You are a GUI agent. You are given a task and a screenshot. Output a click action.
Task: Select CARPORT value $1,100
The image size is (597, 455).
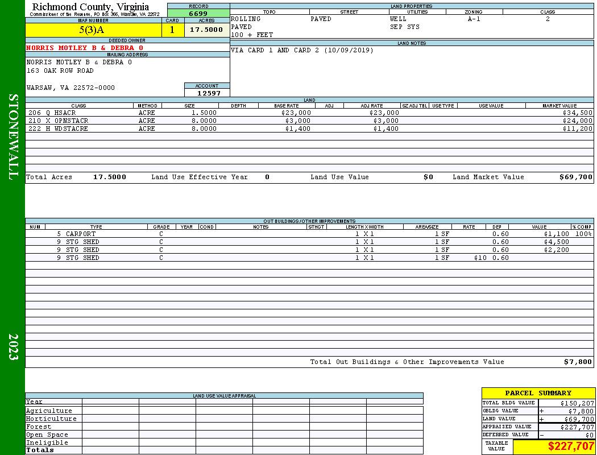tap(557, 234)
